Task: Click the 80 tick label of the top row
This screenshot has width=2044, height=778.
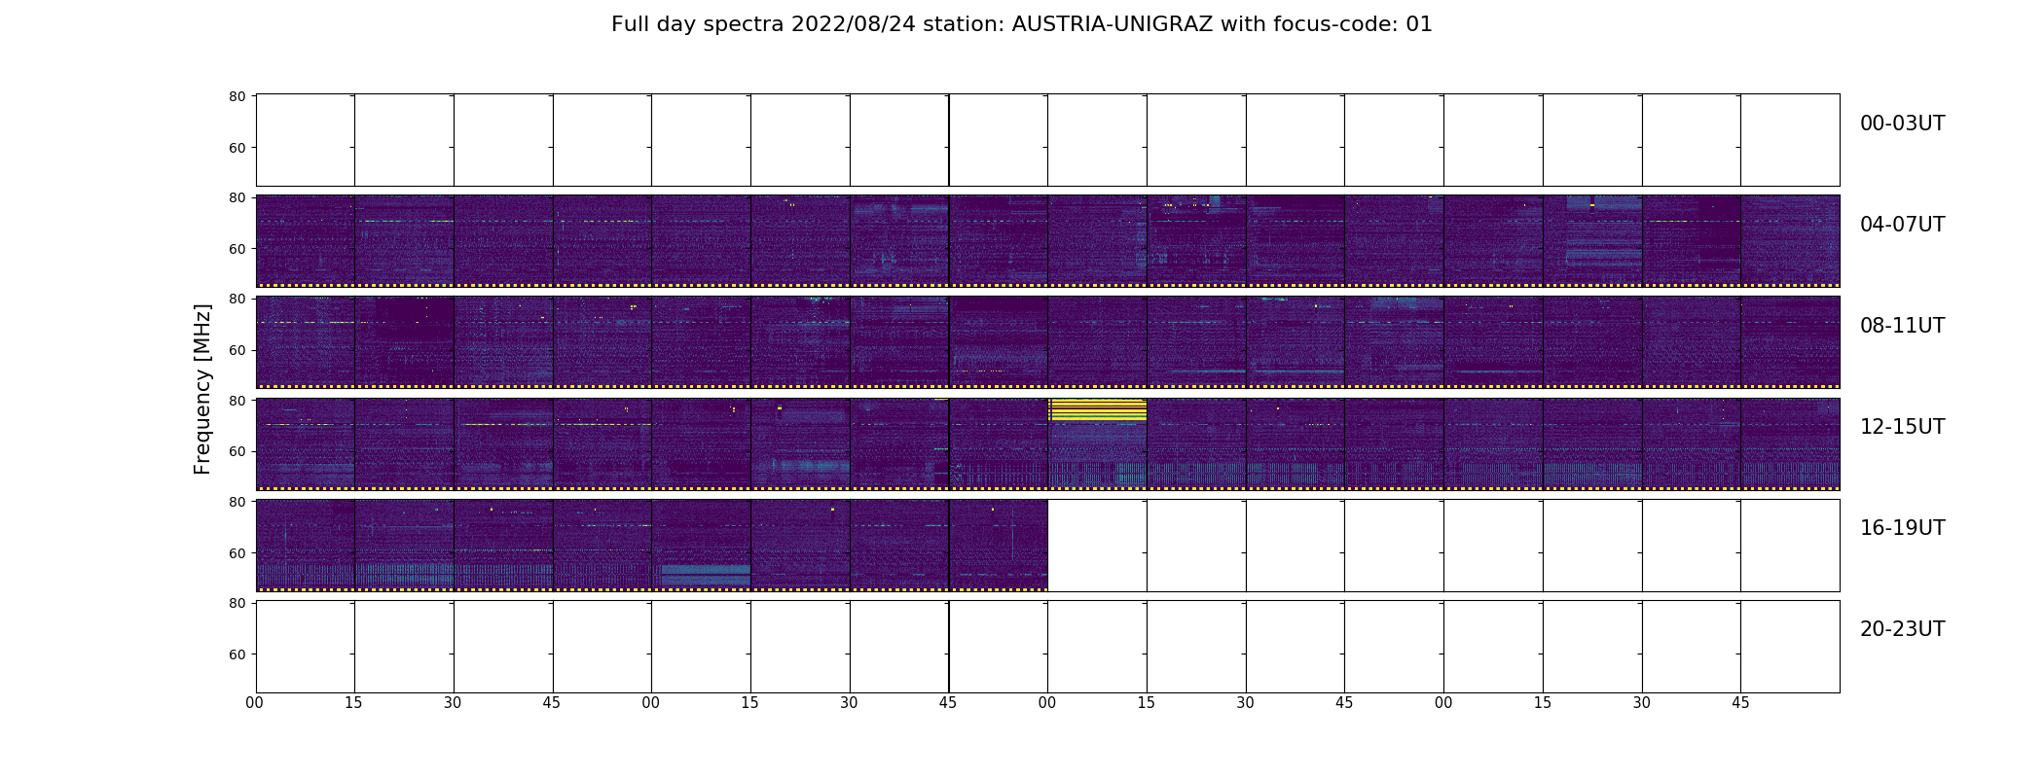Action: 237,96
